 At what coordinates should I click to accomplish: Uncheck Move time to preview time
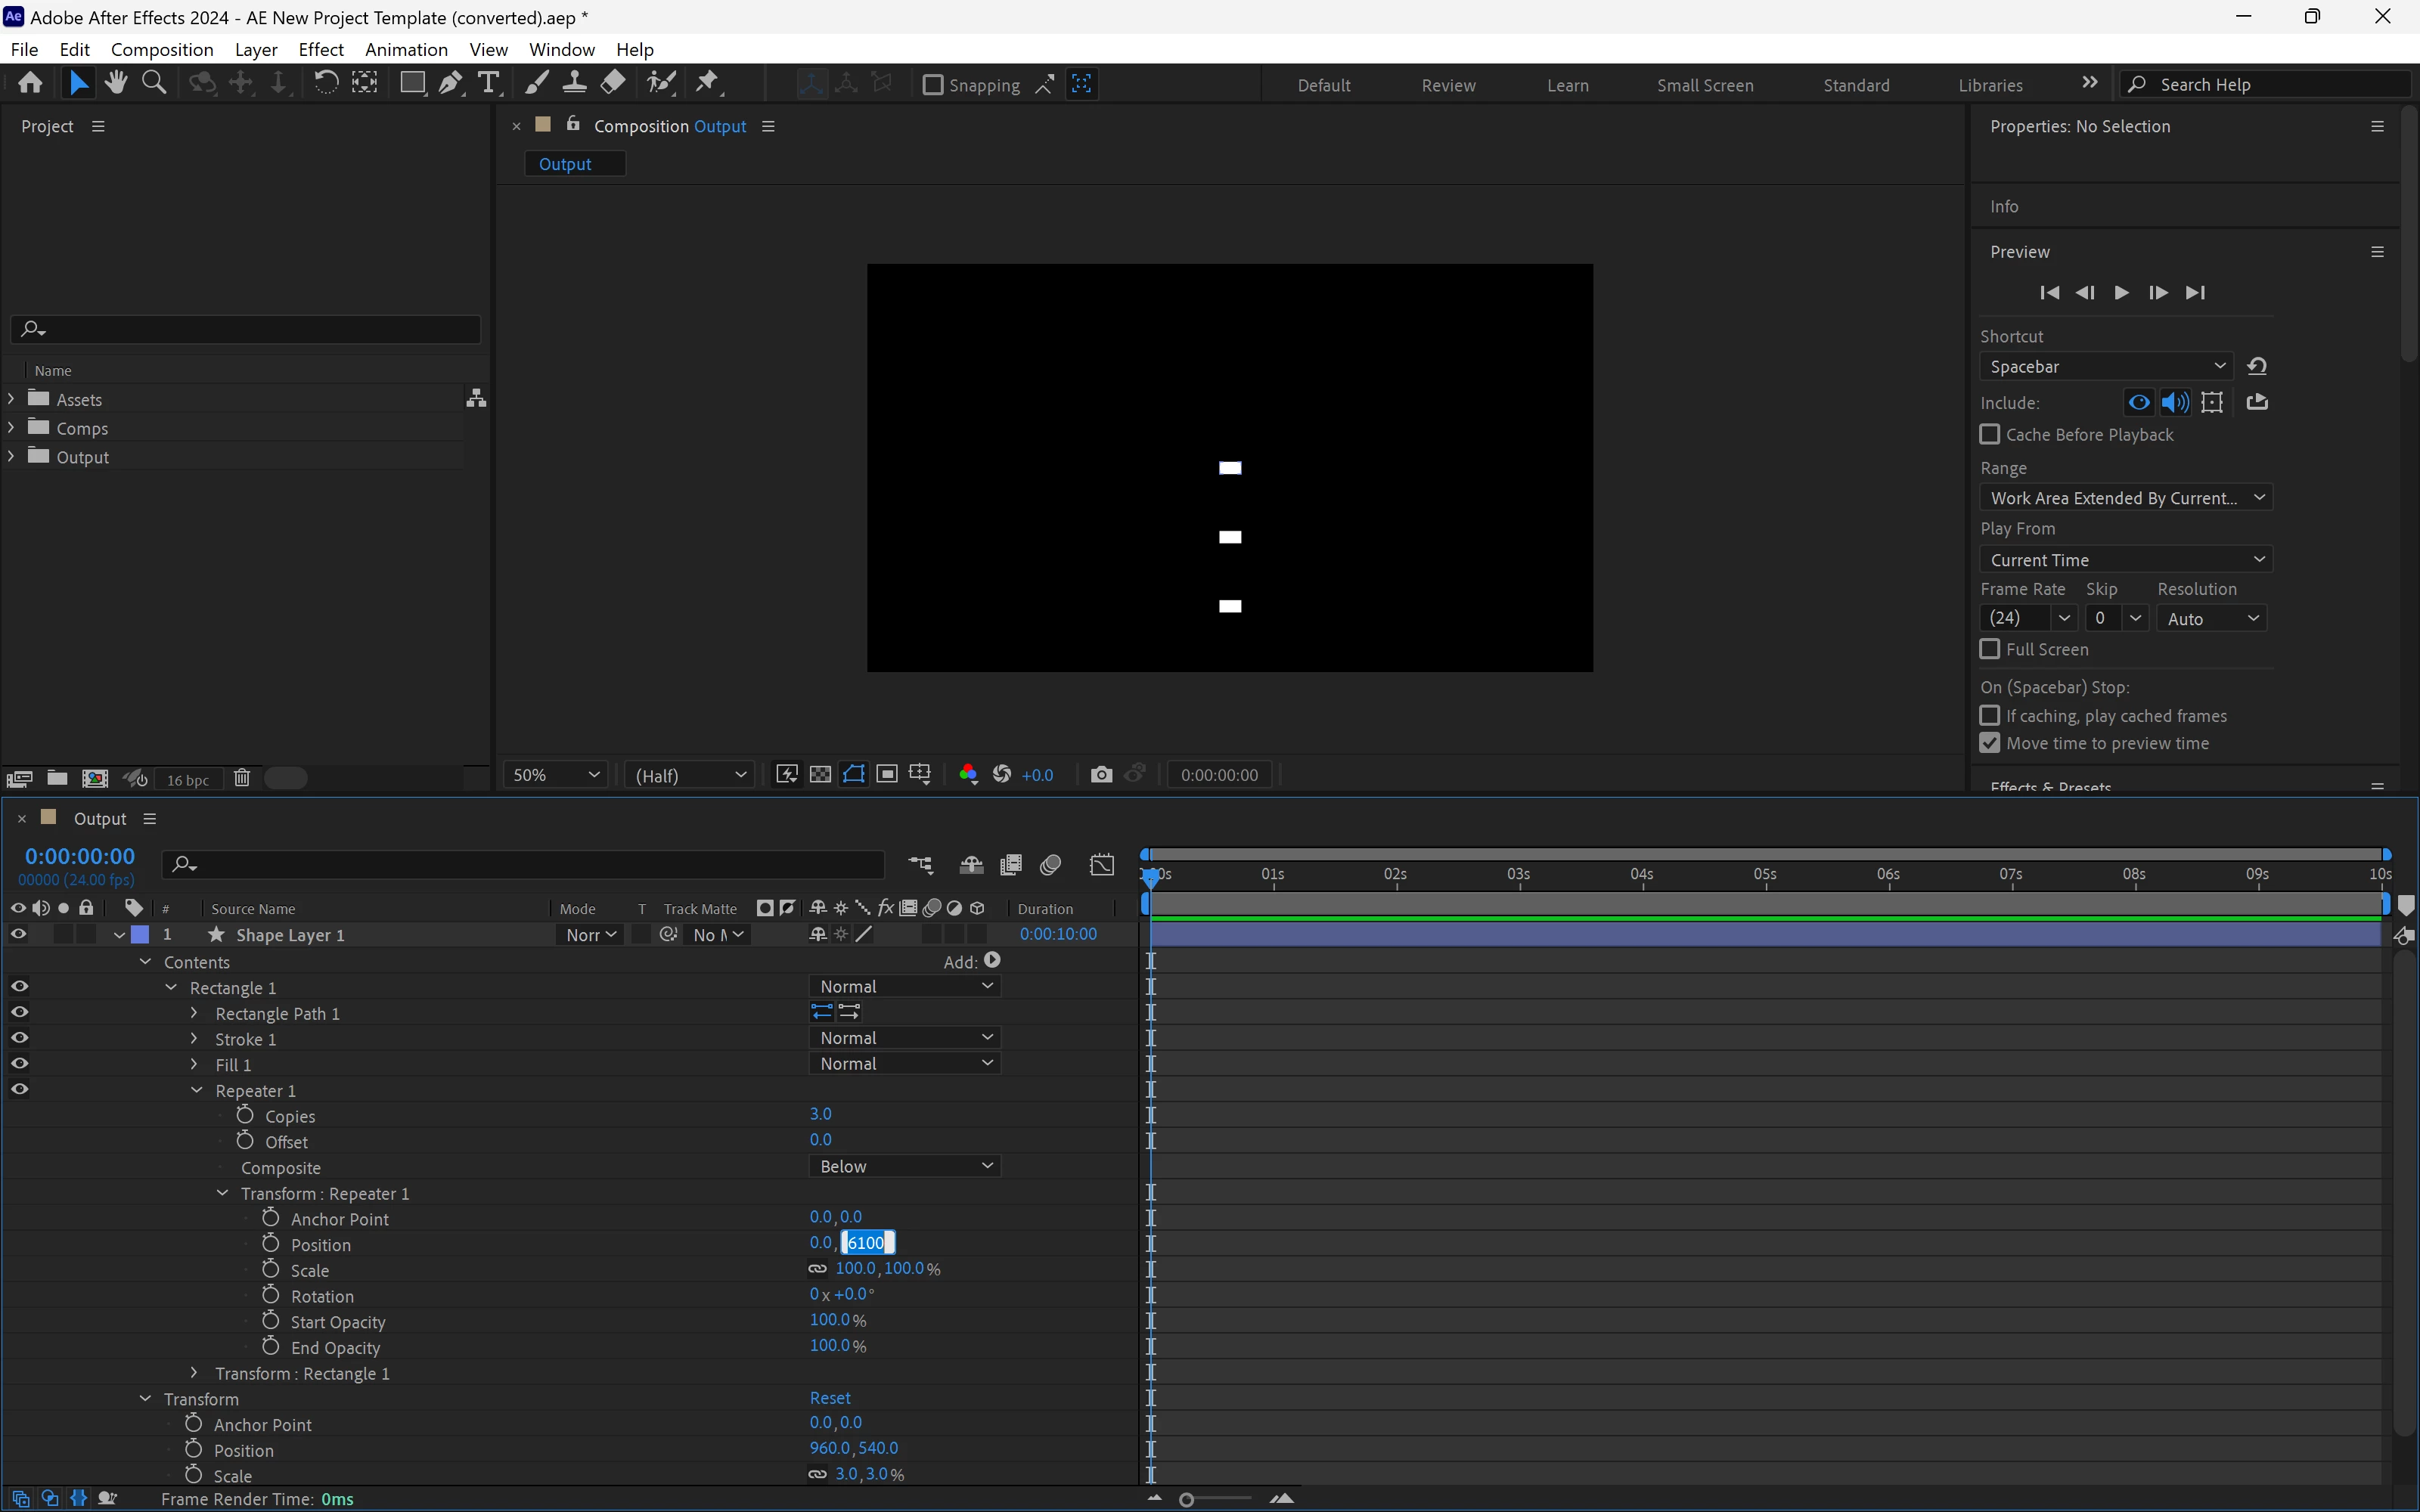[1990, 743]
